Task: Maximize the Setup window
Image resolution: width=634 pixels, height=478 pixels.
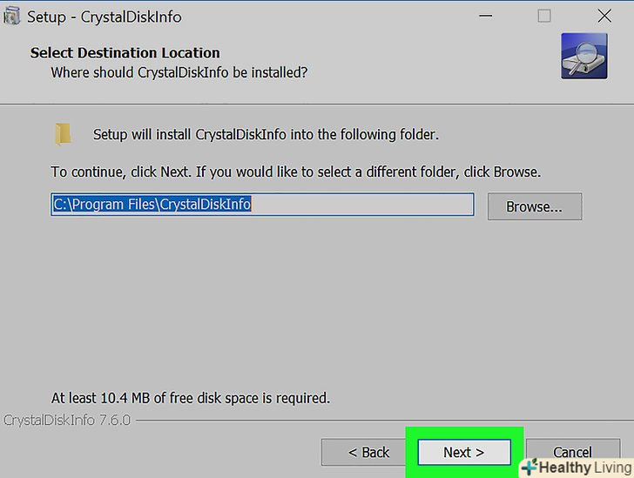Action: pyautogui.click(x=544, y=16)
